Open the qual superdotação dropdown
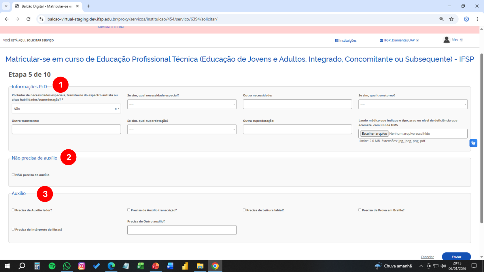Screen dimensions: 484x272 (182, 129)
